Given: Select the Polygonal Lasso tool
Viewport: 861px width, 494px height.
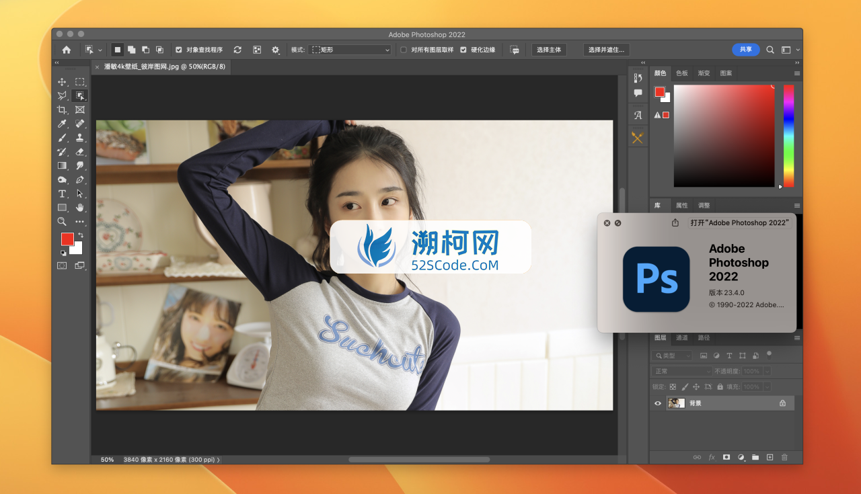Looking at the screenshot, I should click(62, 96).
